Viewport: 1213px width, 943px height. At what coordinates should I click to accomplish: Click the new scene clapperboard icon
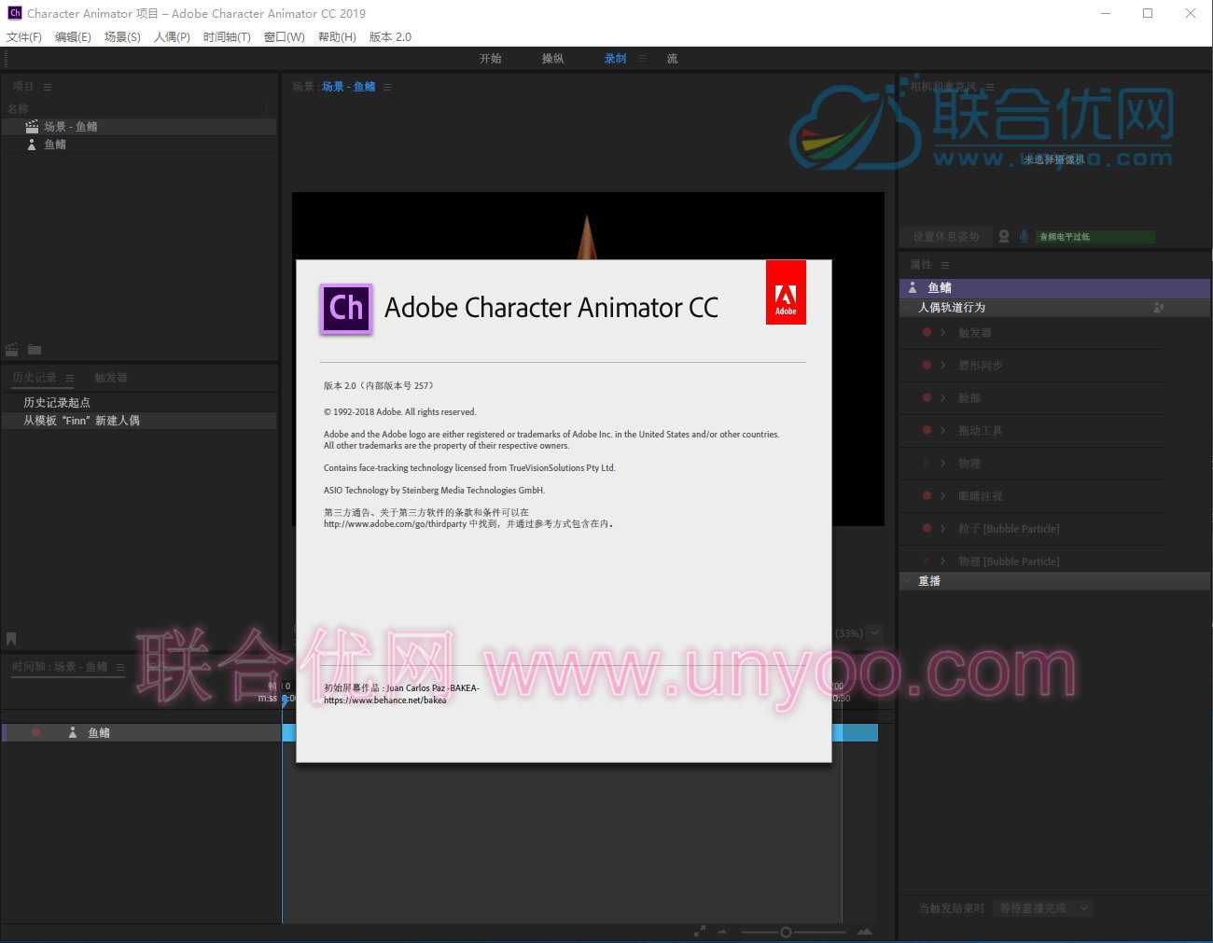[x=12, y=350]
